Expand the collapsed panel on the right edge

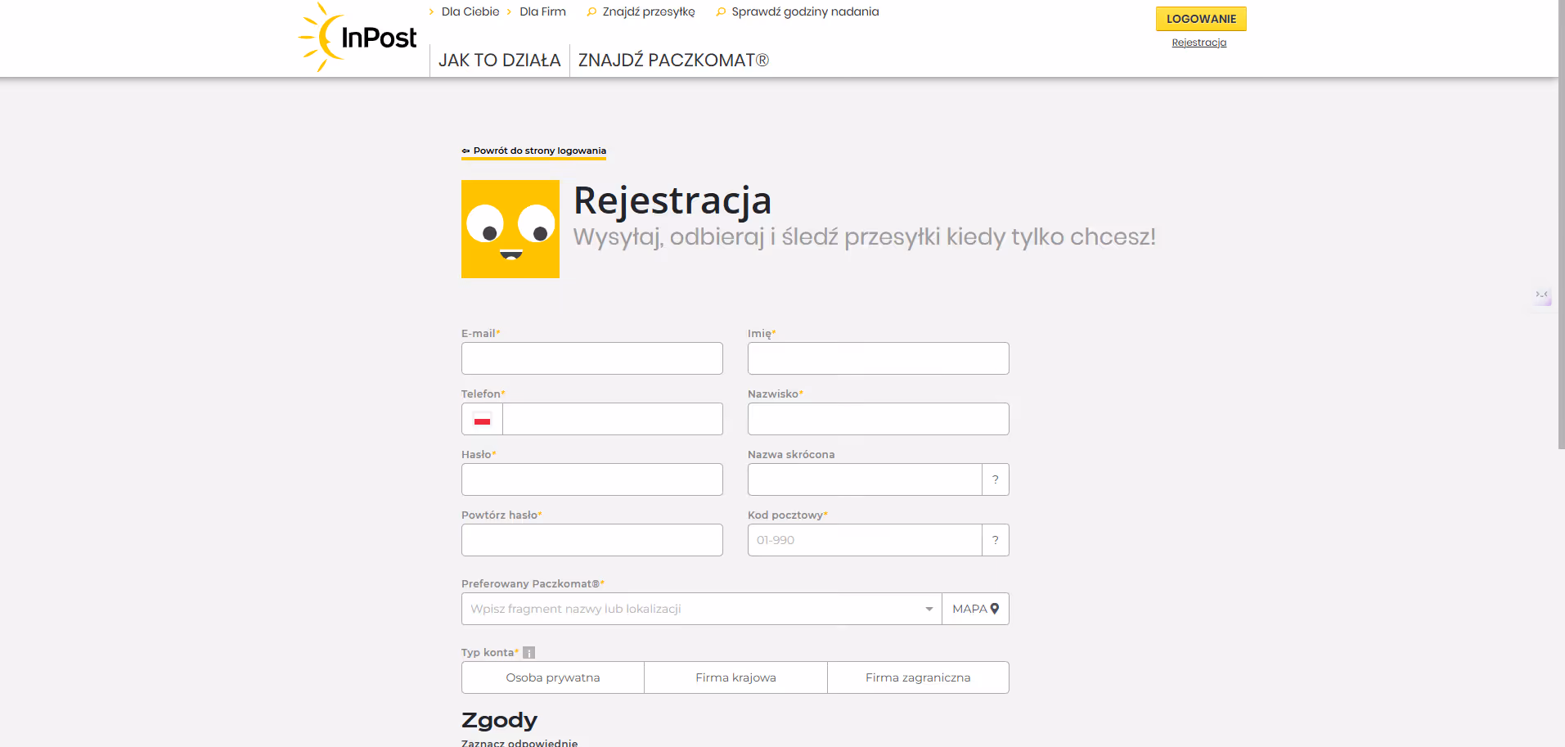[x=1541, y=296]
